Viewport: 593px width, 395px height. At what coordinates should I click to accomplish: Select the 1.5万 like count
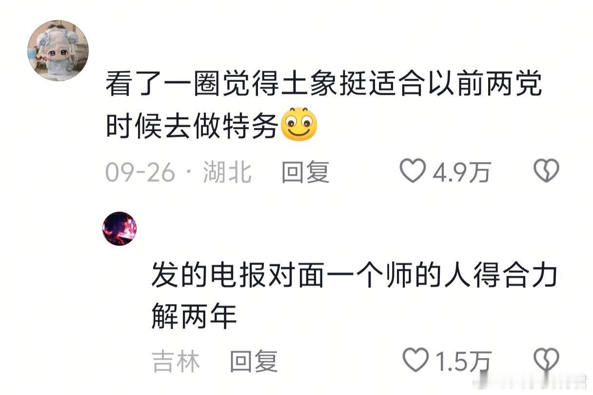[462, 361]
